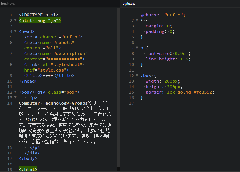Click the "robots" attribute value
Image resolution: width=240 pixels, height=172 pixels.
[x=64, y=43]
